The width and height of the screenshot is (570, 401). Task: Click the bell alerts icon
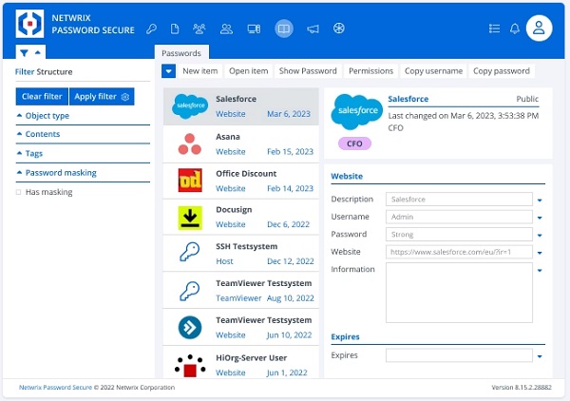515,29
